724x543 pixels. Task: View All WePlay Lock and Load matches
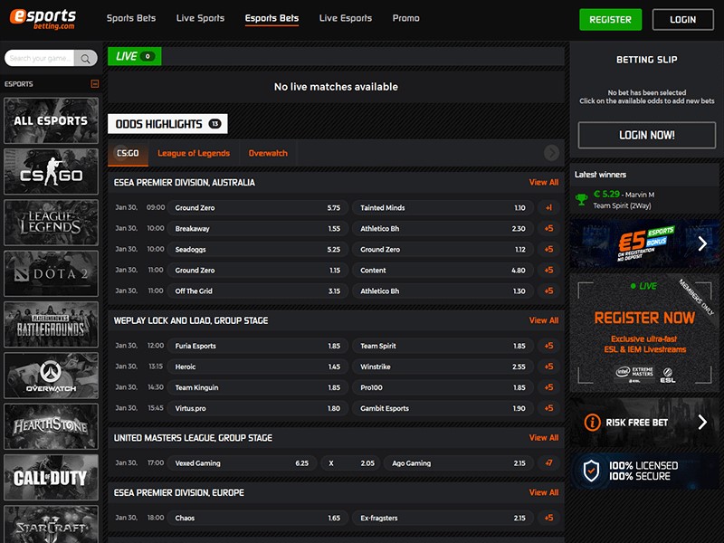(544, 320)
